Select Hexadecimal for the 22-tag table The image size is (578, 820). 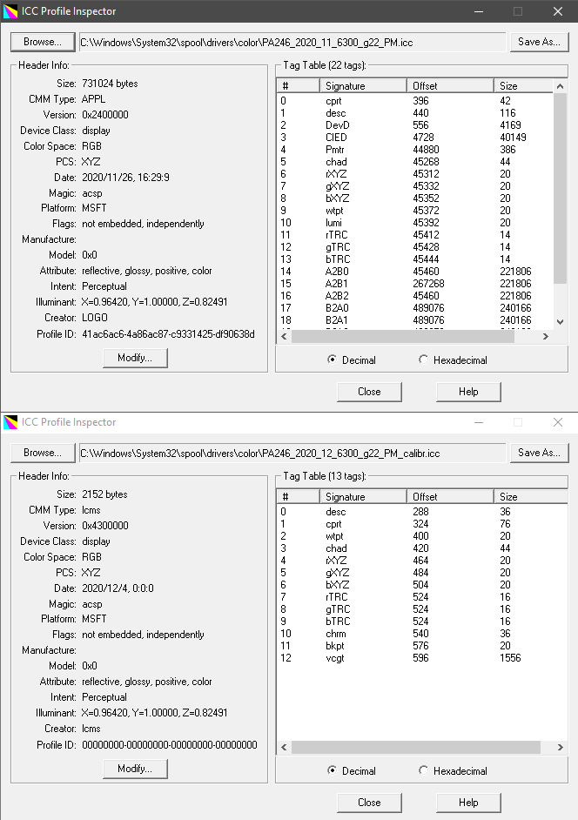click(424, 360)
